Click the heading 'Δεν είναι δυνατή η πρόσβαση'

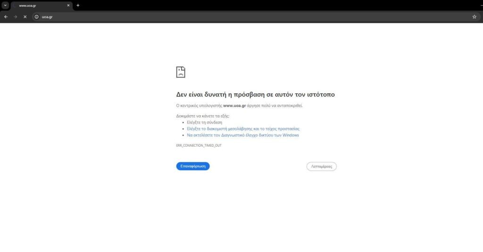pos(255,94)
